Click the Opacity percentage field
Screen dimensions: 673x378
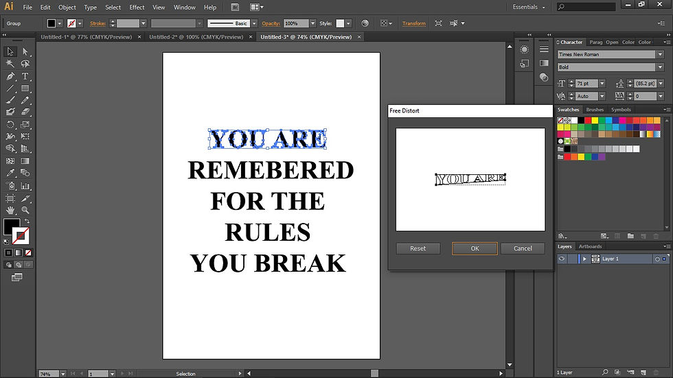(x=295, y=23)
